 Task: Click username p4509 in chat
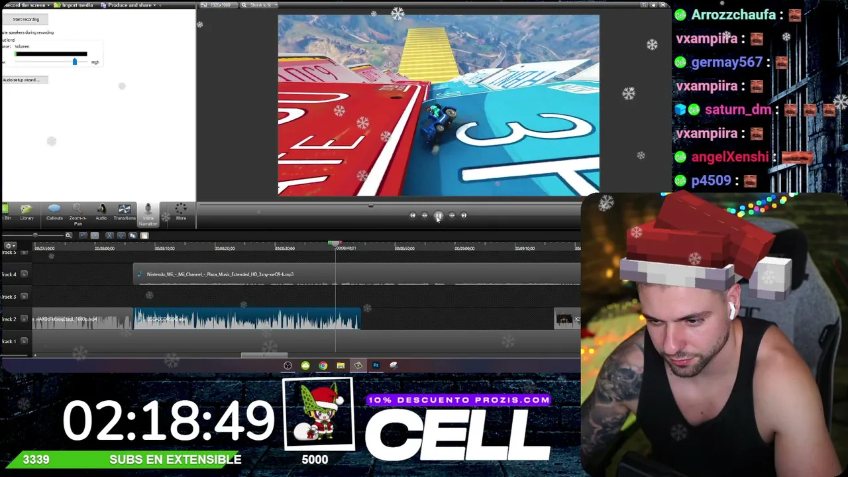click(712, 181)
